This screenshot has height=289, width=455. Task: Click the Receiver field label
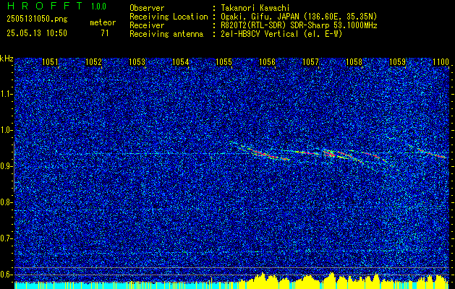147,25
